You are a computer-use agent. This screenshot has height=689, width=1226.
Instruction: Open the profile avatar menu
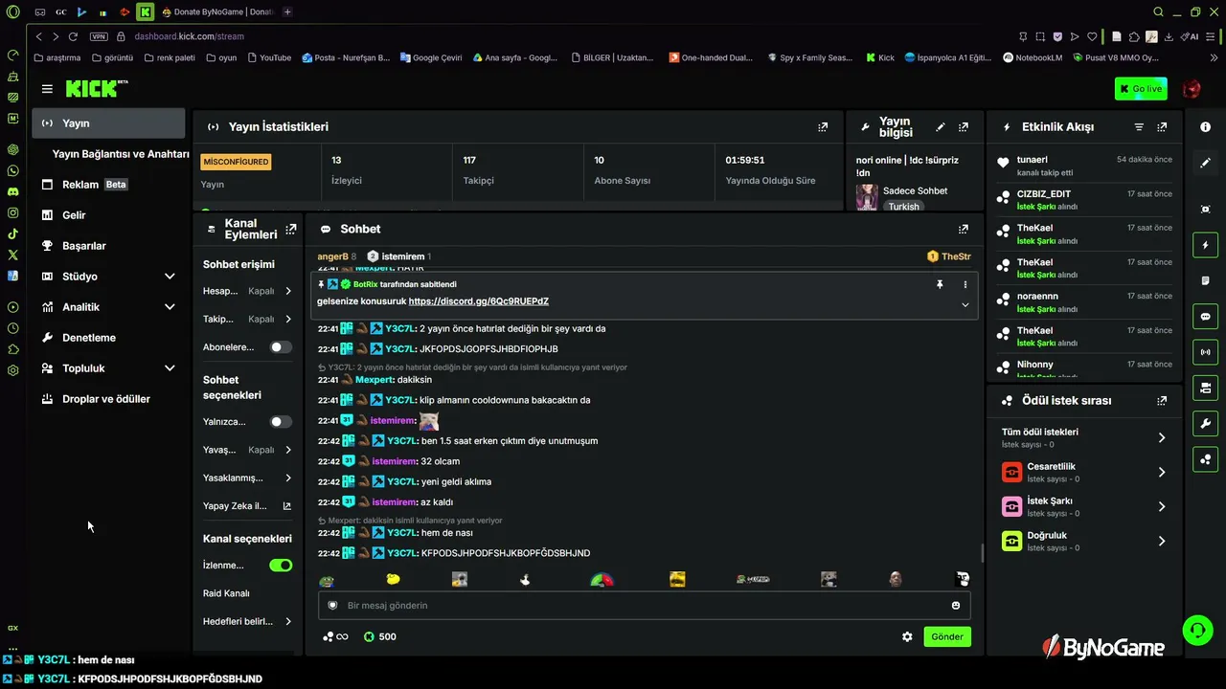click(x=1192, y=89)
